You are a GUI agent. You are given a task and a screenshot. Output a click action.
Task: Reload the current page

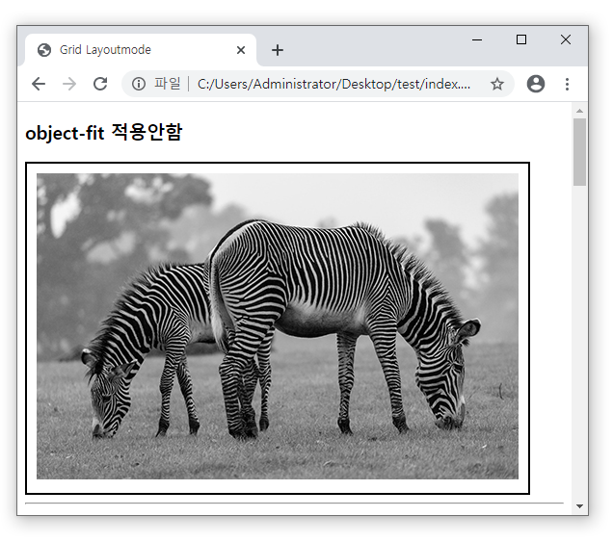click(x=100, y=84)
